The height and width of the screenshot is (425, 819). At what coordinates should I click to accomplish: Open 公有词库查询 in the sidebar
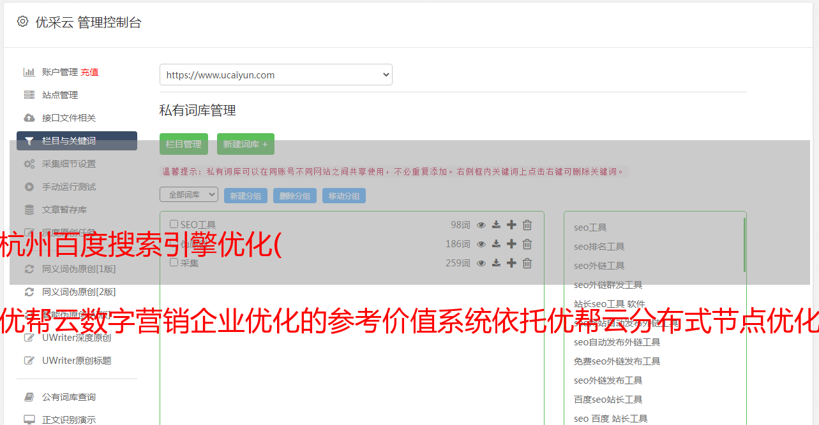pos(69,397)
